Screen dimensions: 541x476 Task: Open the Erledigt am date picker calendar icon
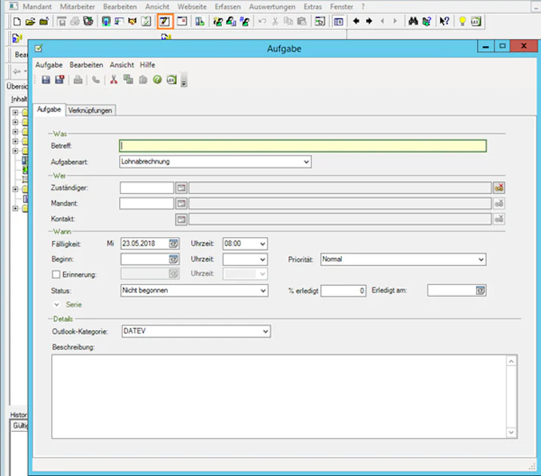[480, 291]
